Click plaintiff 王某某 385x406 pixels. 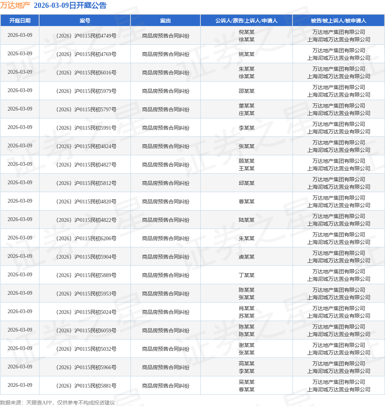[x=247, y=168]
